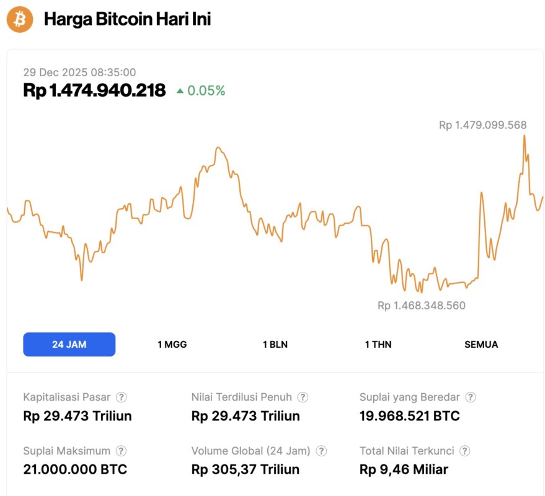
Task: Click the current price Rp 1.474.940.218
Action: tap(94, 91)
